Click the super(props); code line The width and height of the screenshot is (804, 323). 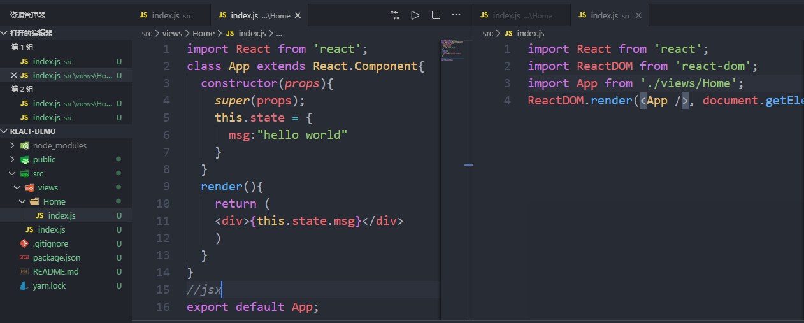click(x=260, y=101)
